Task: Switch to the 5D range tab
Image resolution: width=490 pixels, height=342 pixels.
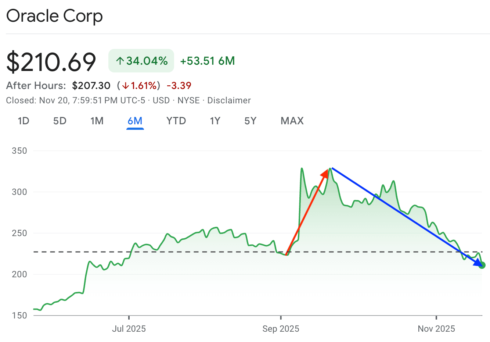Action: point(60,121)
